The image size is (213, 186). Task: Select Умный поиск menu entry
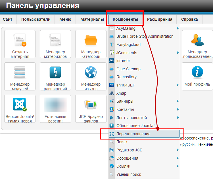point(144,174)
